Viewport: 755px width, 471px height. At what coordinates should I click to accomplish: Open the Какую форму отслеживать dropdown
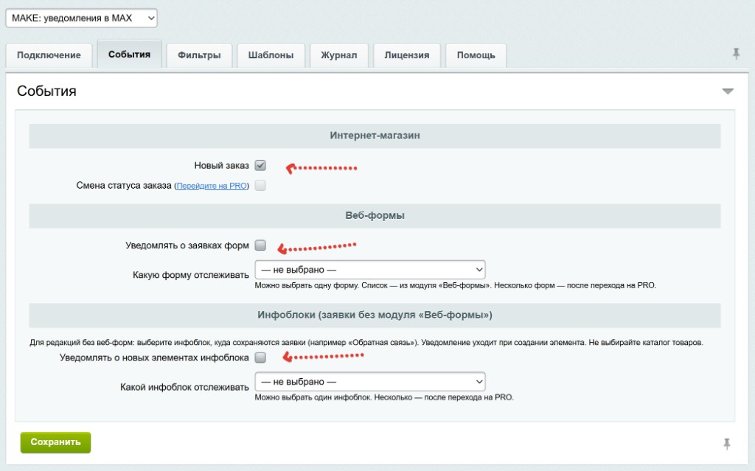(x=370, y=270)
